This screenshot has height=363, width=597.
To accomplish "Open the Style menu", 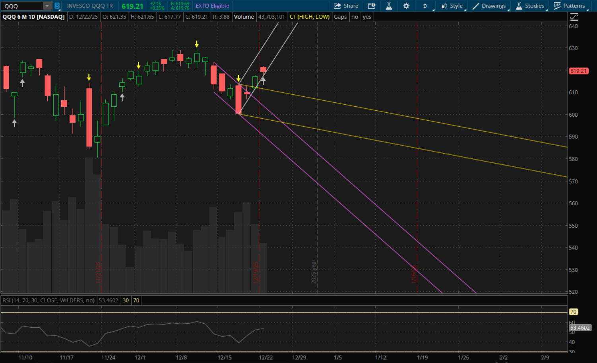I will pyautogui.click(x=452, y=6).
